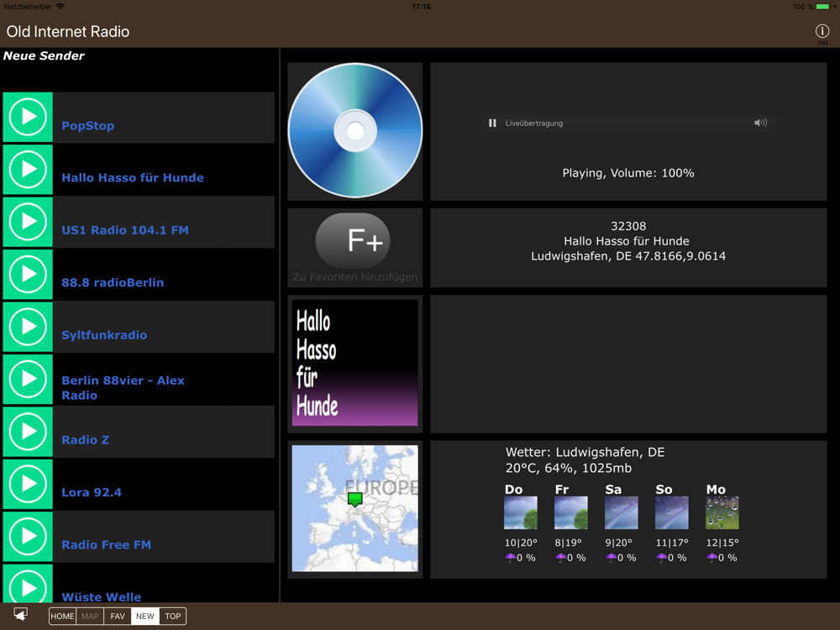Click the Zu Favoriten hinzufügen label
Viewport: 840px width, 630px height.
click(355, 277)
